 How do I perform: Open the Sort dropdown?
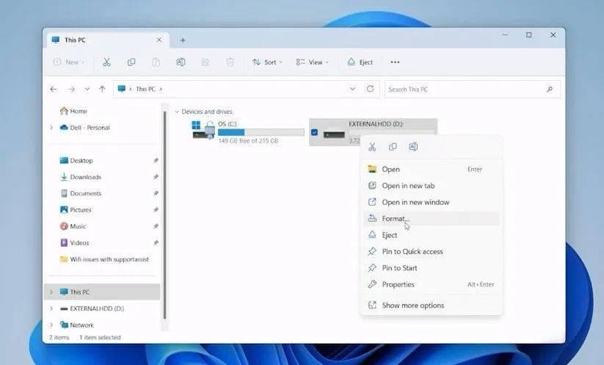click(267, 62)
